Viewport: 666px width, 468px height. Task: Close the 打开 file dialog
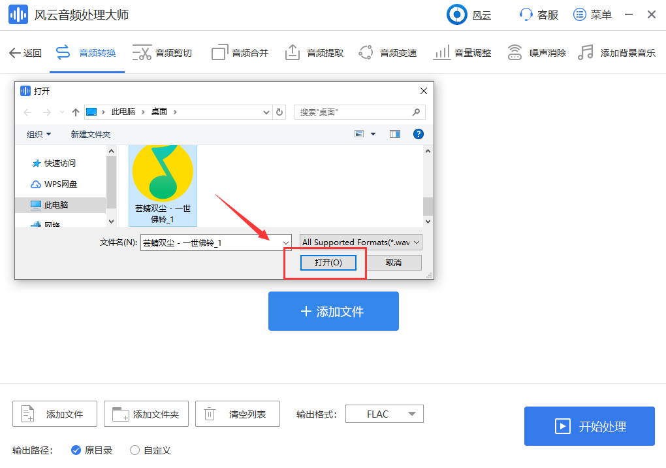click(424, 91)
